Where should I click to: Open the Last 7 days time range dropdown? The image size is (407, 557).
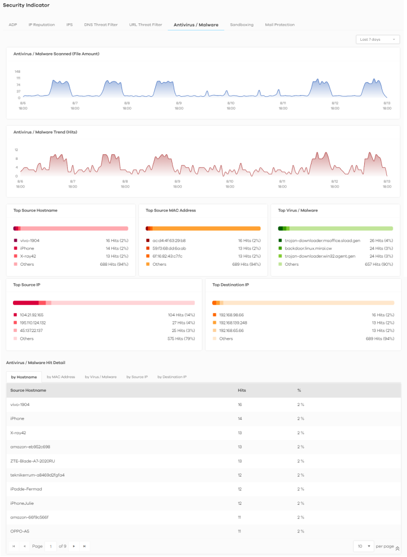click(x=378, y=40)
